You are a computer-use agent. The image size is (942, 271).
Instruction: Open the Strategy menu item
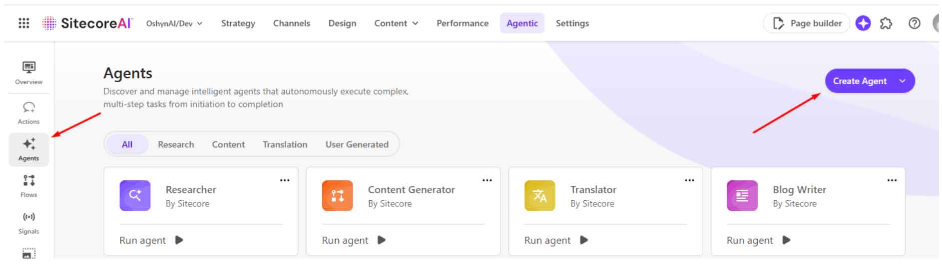[238, 23]
